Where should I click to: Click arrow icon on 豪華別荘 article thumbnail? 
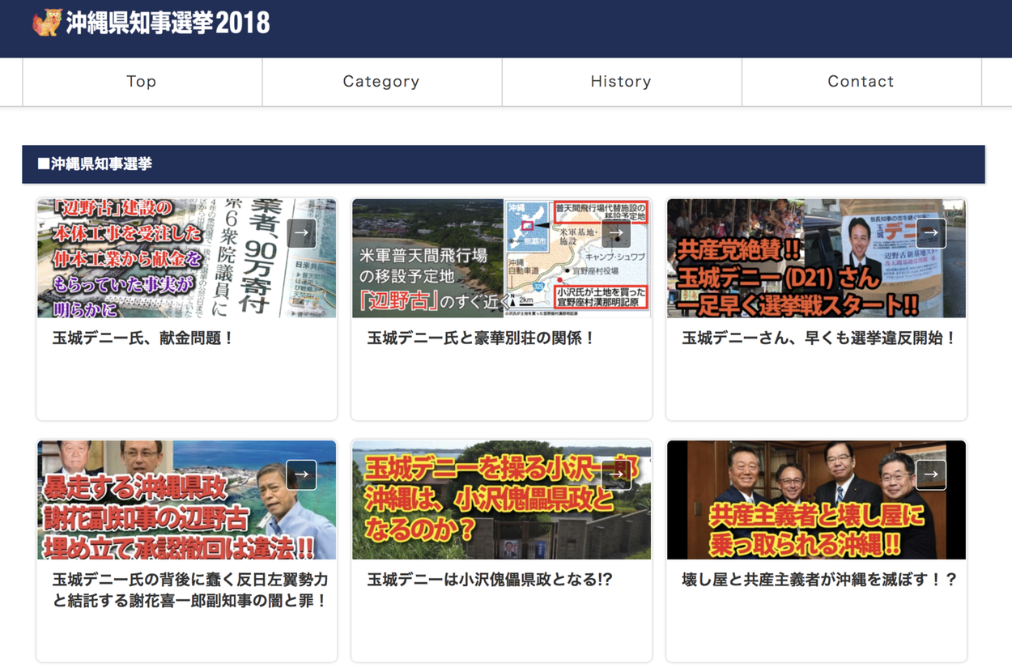616,233
